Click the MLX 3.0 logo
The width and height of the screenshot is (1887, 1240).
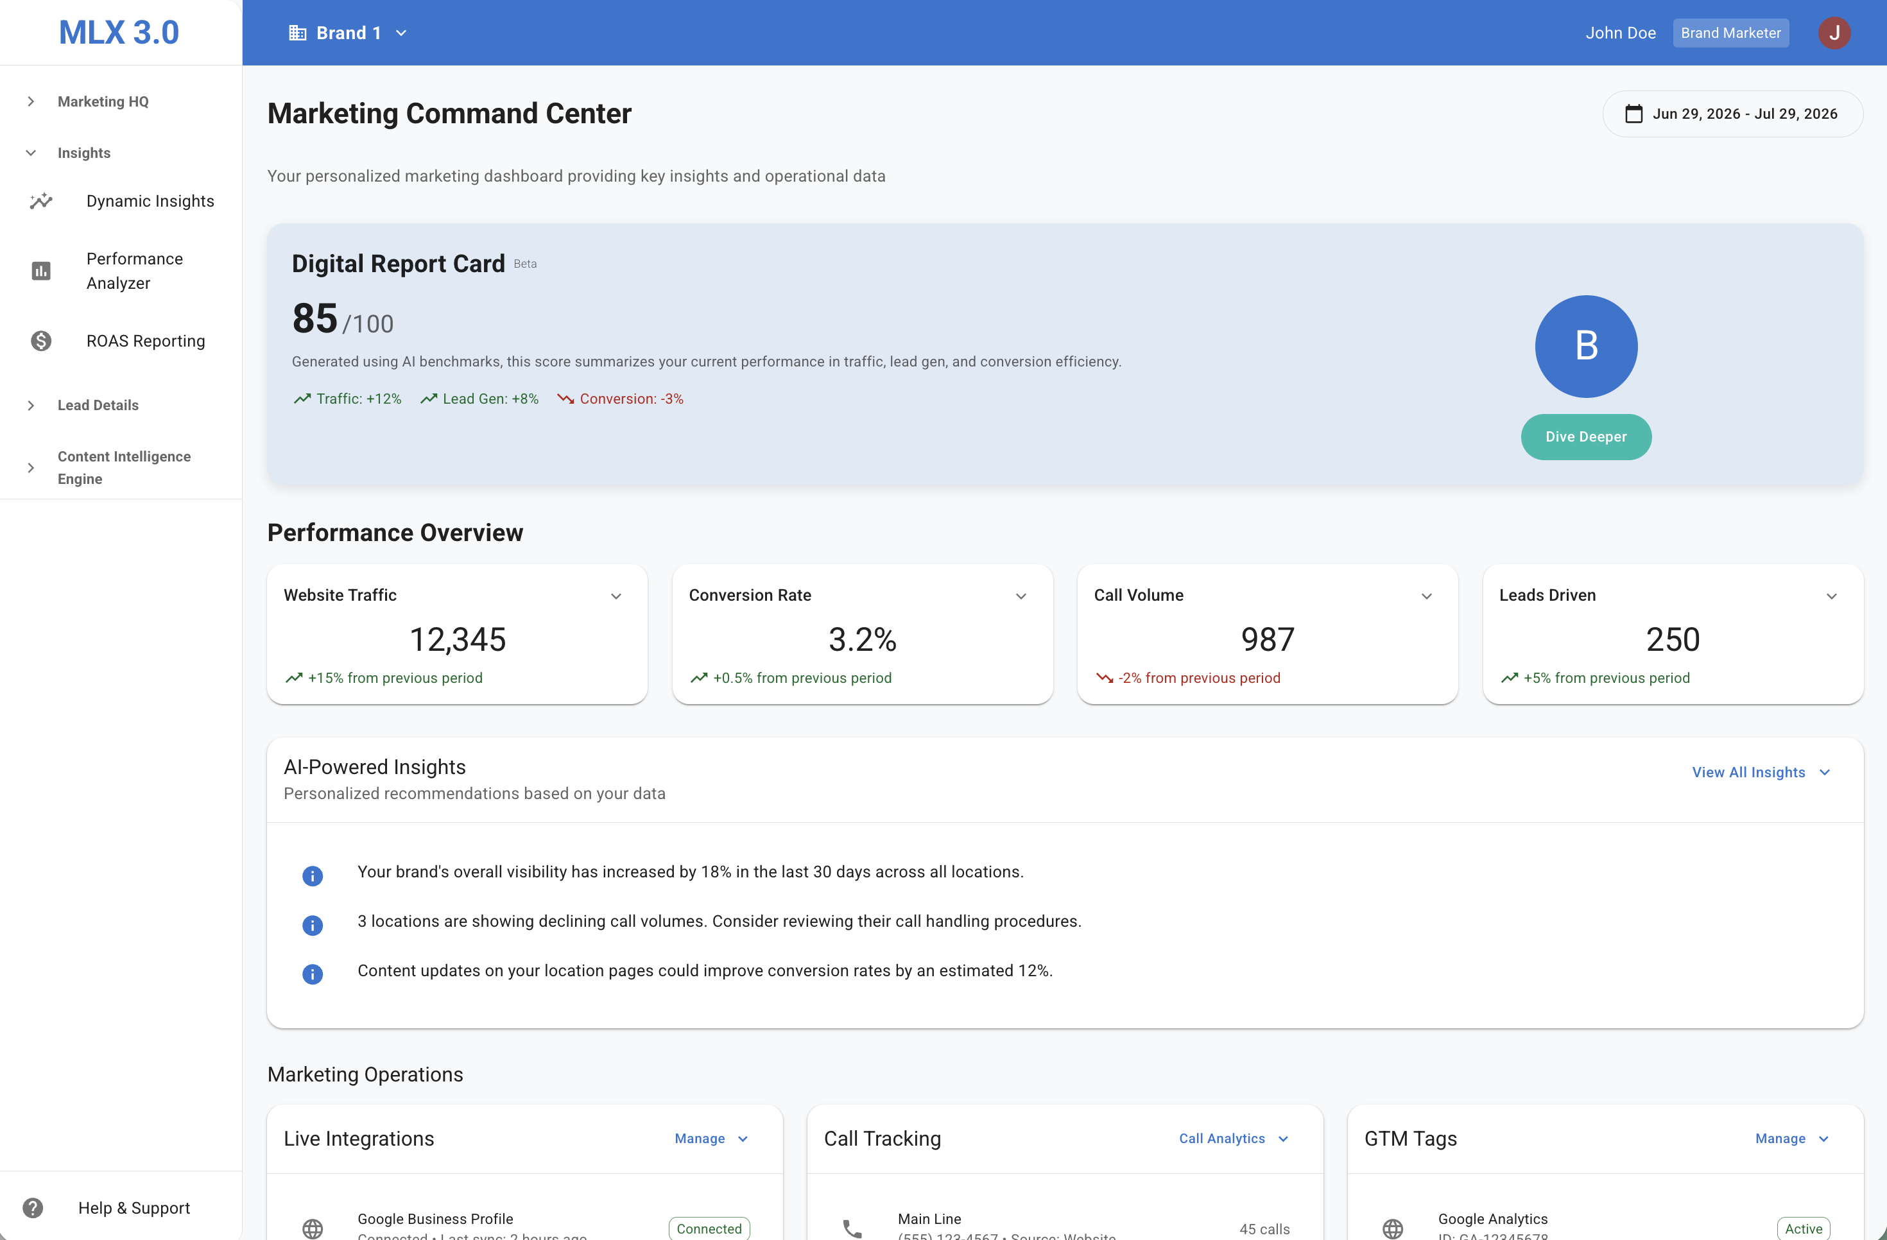tap(119, 33)
